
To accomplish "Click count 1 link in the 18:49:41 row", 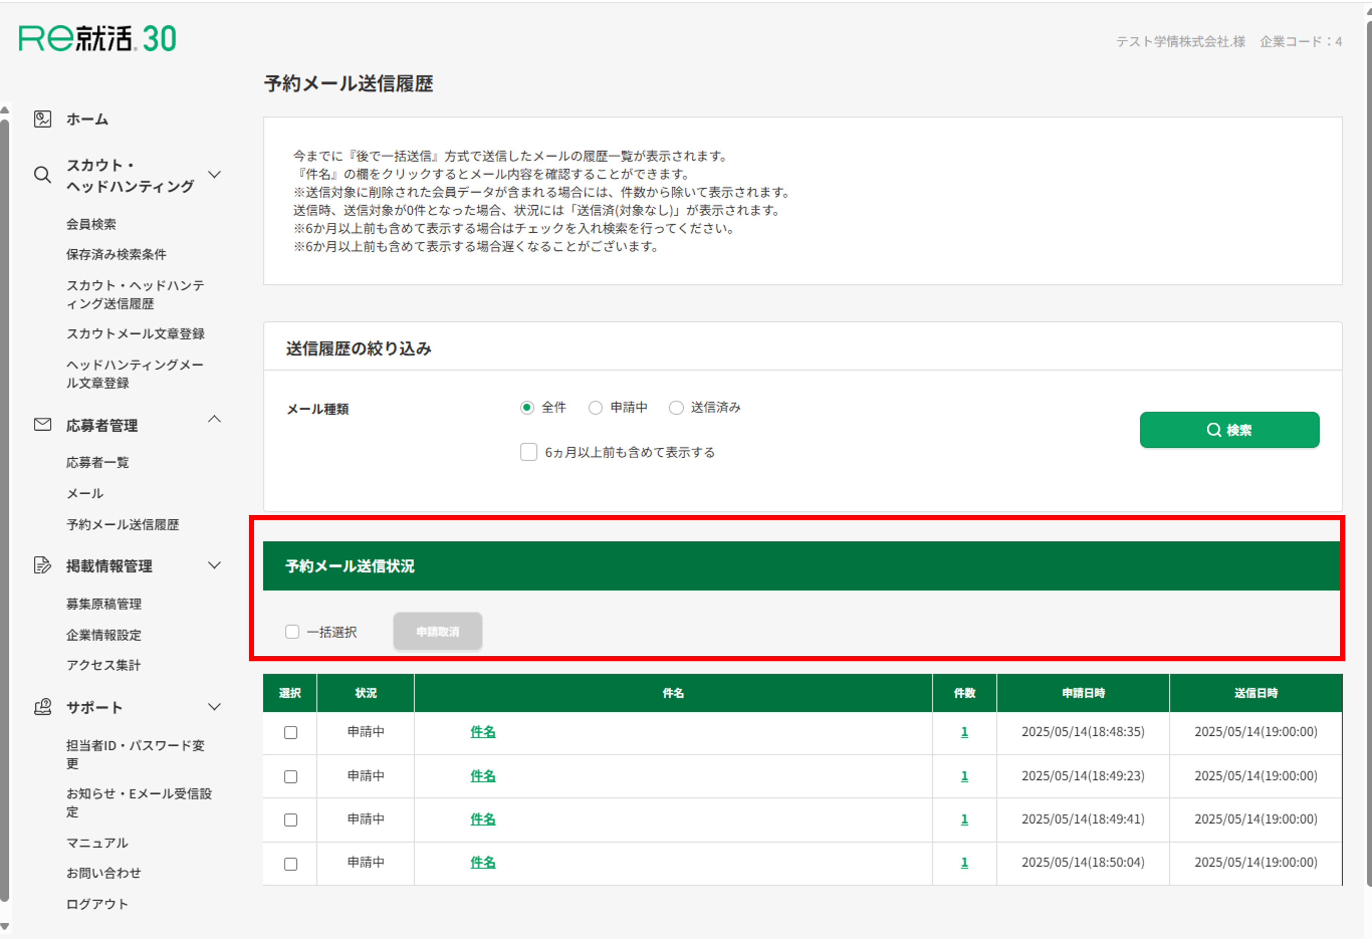I will click(964, 819).
